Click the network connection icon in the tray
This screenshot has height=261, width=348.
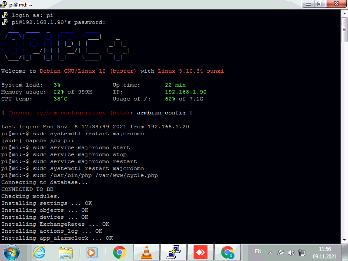click(x=301, y=252)
